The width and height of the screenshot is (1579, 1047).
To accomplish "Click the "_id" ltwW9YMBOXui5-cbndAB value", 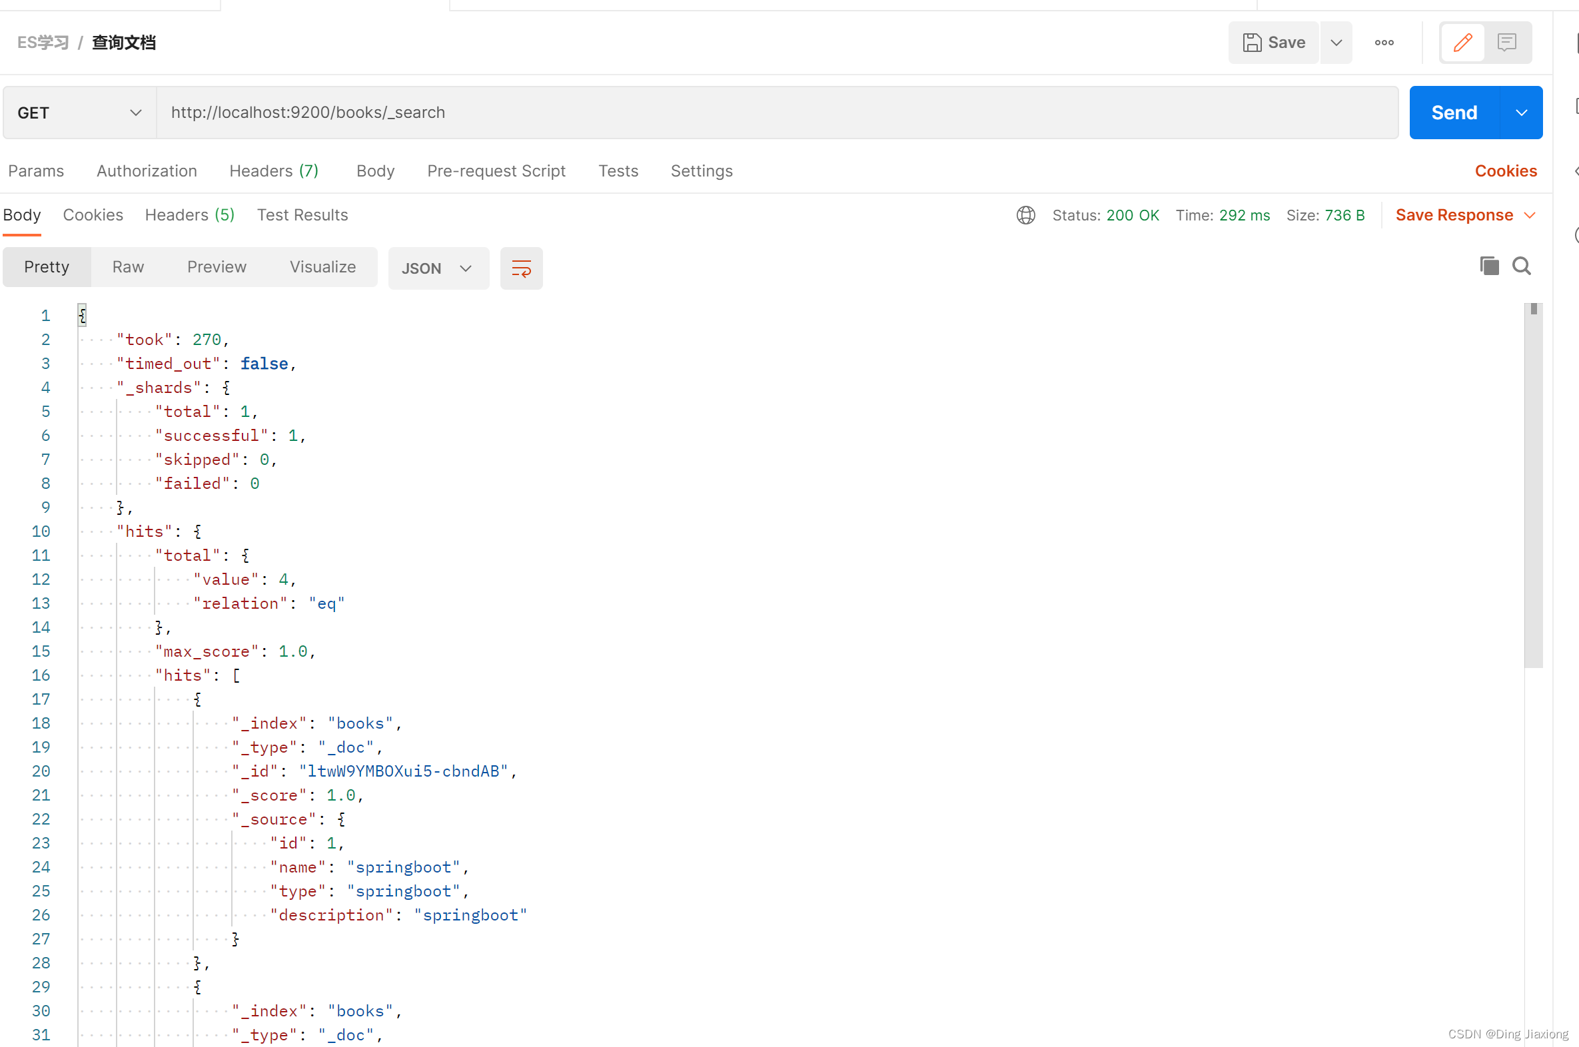I will [x=404, y=771].
